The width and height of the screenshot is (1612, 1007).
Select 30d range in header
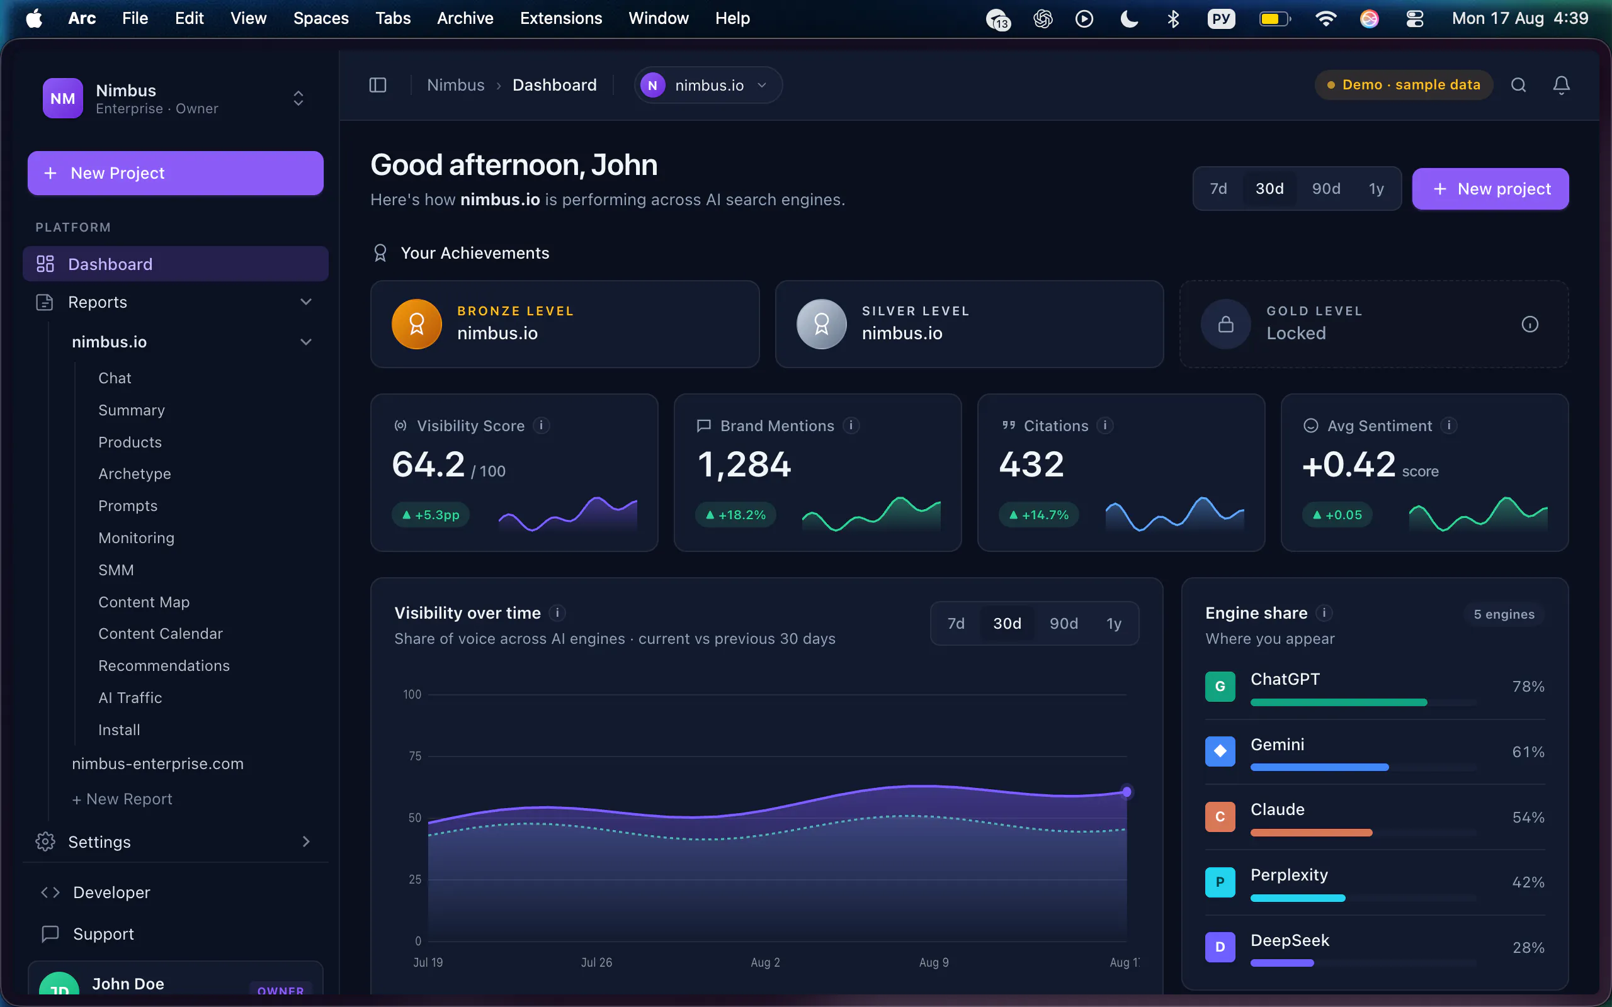tap(1269, 188)
